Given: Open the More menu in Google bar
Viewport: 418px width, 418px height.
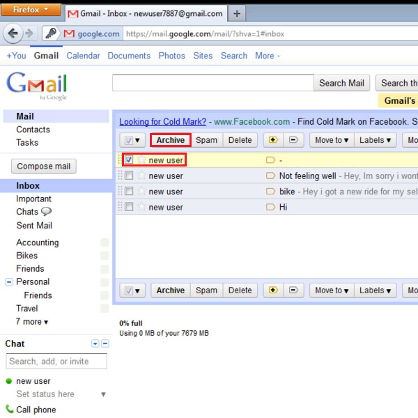Looking at the screenshot, I should pos(268,56).
